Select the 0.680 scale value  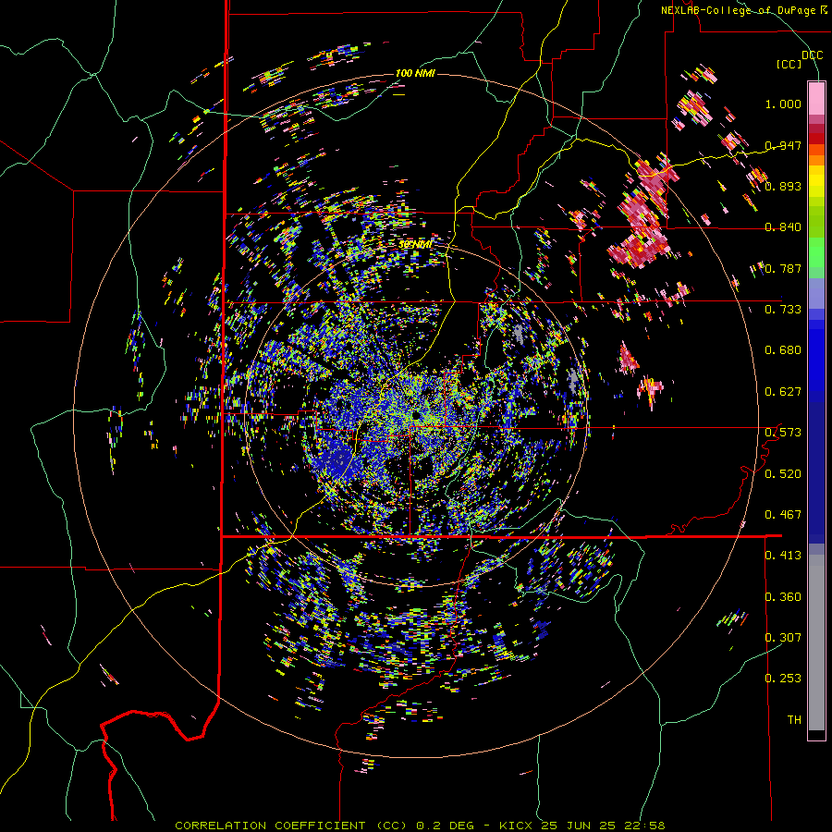click(783, 350)
